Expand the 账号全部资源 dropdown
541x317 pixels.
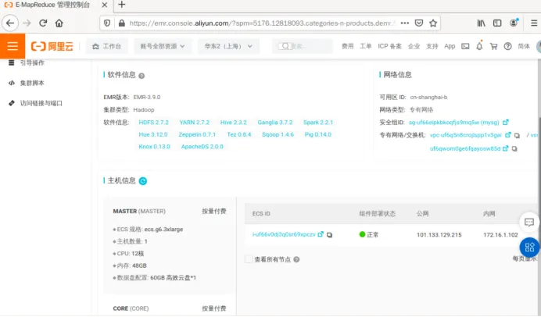pyautogui.click(x=163, y=46)
